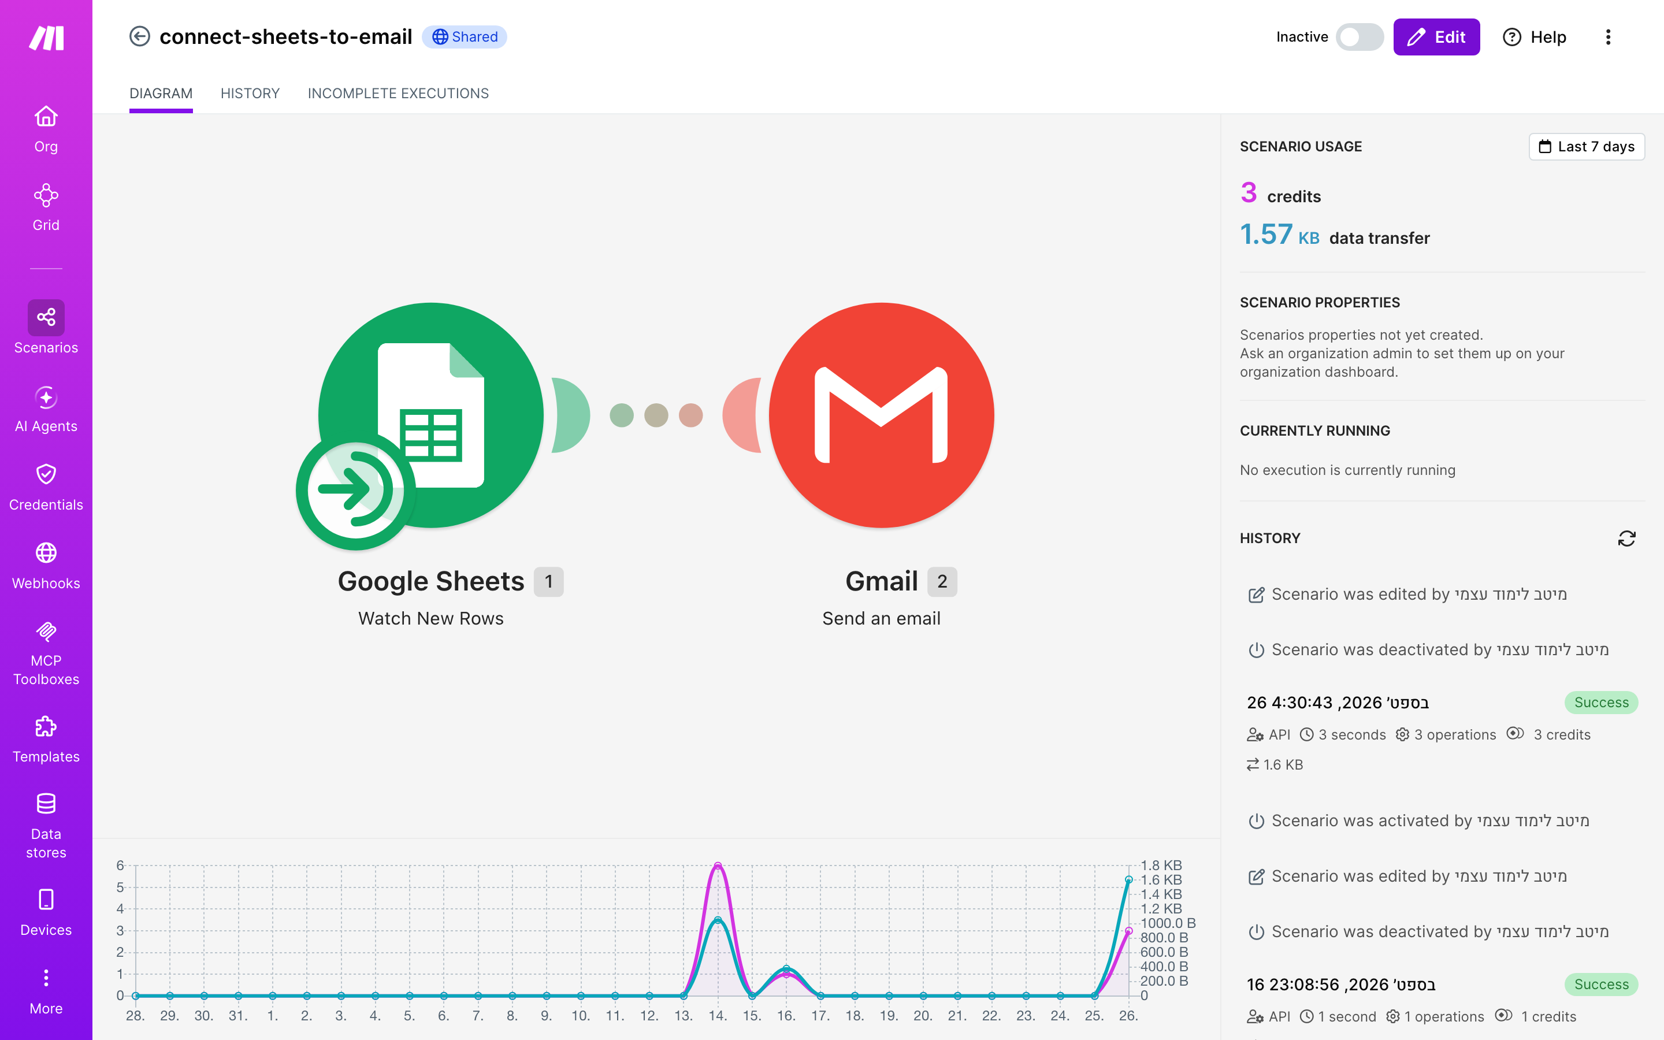This screenshot has width=1664, height=1040.
Task: Click the first 'Scenario was deactivated by' entry
Action: (x=1428, y=650)
